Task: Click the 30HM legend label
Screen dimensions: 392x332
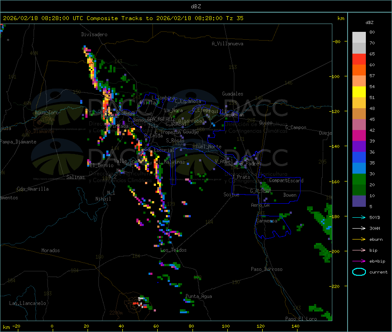Action: coord(375,228)
